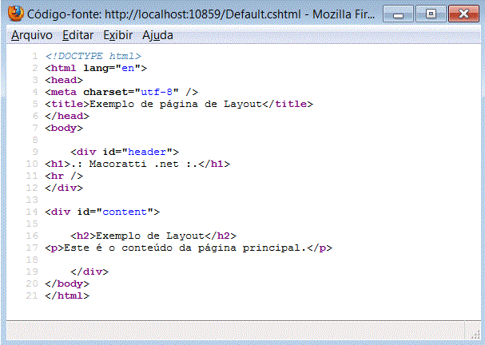The height and width of the screenshot is (345, 485).
Task: Minimize the source view window
Action: pos(398,14)
